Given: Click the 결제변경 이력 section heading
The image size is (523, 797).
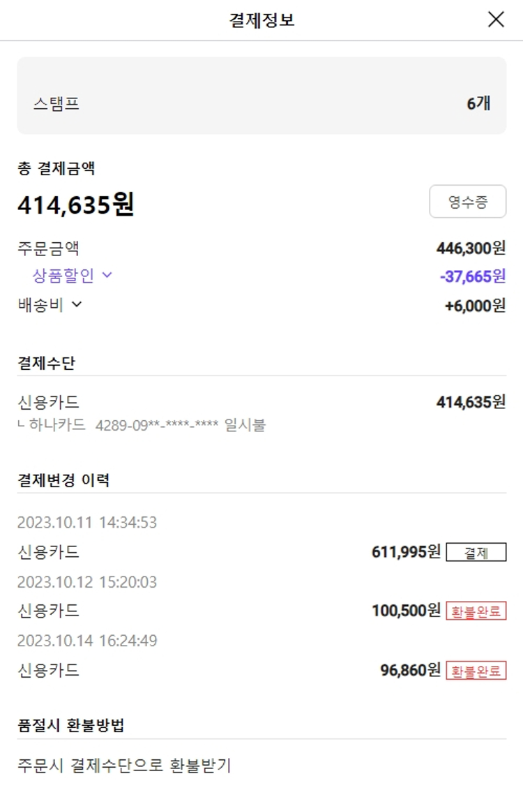Looking at the screenshot, I should click(63, 480).
